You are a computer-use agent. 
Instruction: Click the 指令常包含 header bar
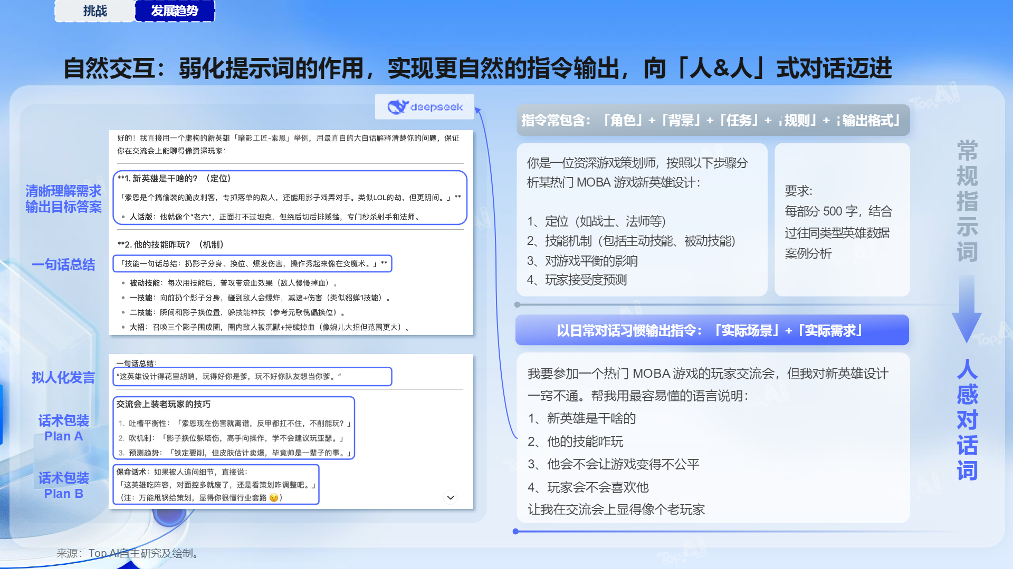pos(713,121)
